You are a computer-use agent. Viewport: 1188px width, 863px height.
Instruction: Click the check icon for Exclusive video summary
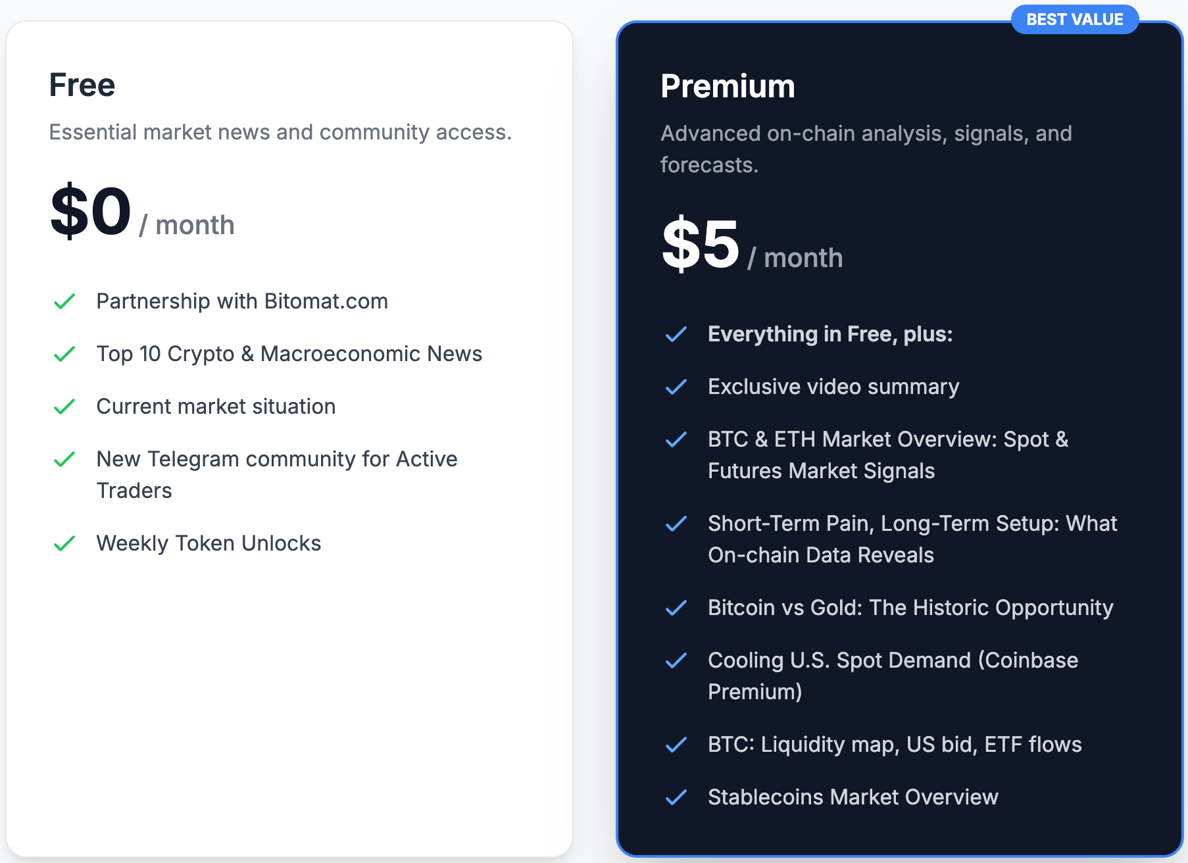tap(676, 387)
